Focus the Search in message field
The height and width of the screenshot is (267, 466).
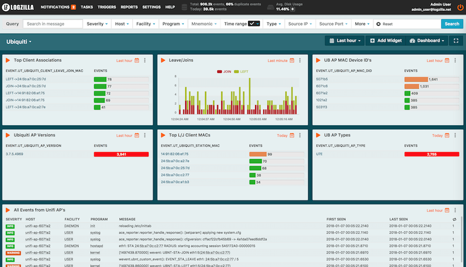pyautogui.click(x=53, y=24)
